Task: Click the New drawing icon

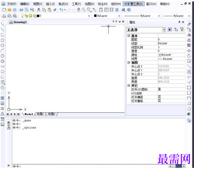Action: pos(4,10)
